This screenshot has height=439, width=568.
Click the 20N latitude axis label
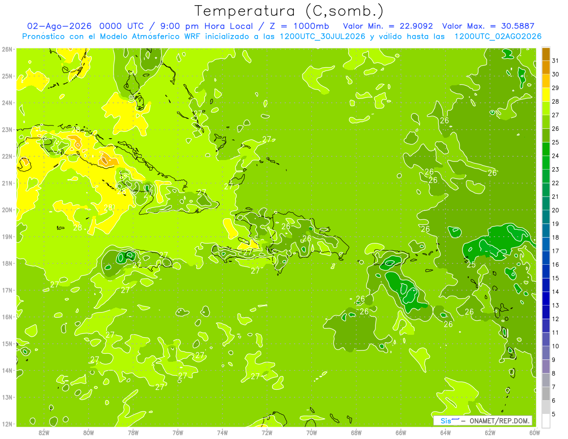click(x=7, y=210)
